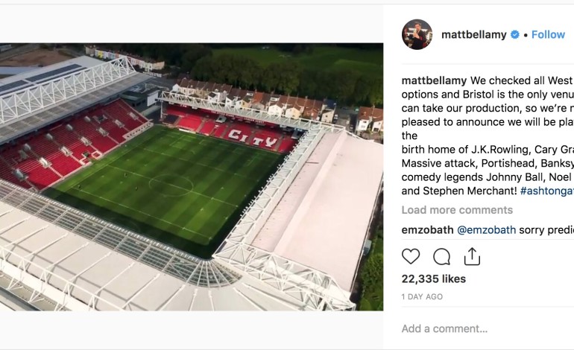574x350 pixels.
Task: Click the blue @emzobath mention
Action: tap(486, 230)
